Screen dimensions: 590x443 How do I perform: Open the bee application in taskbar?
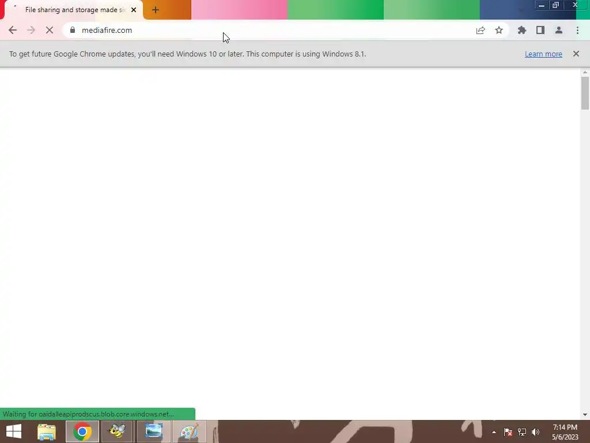click(117, 431)
